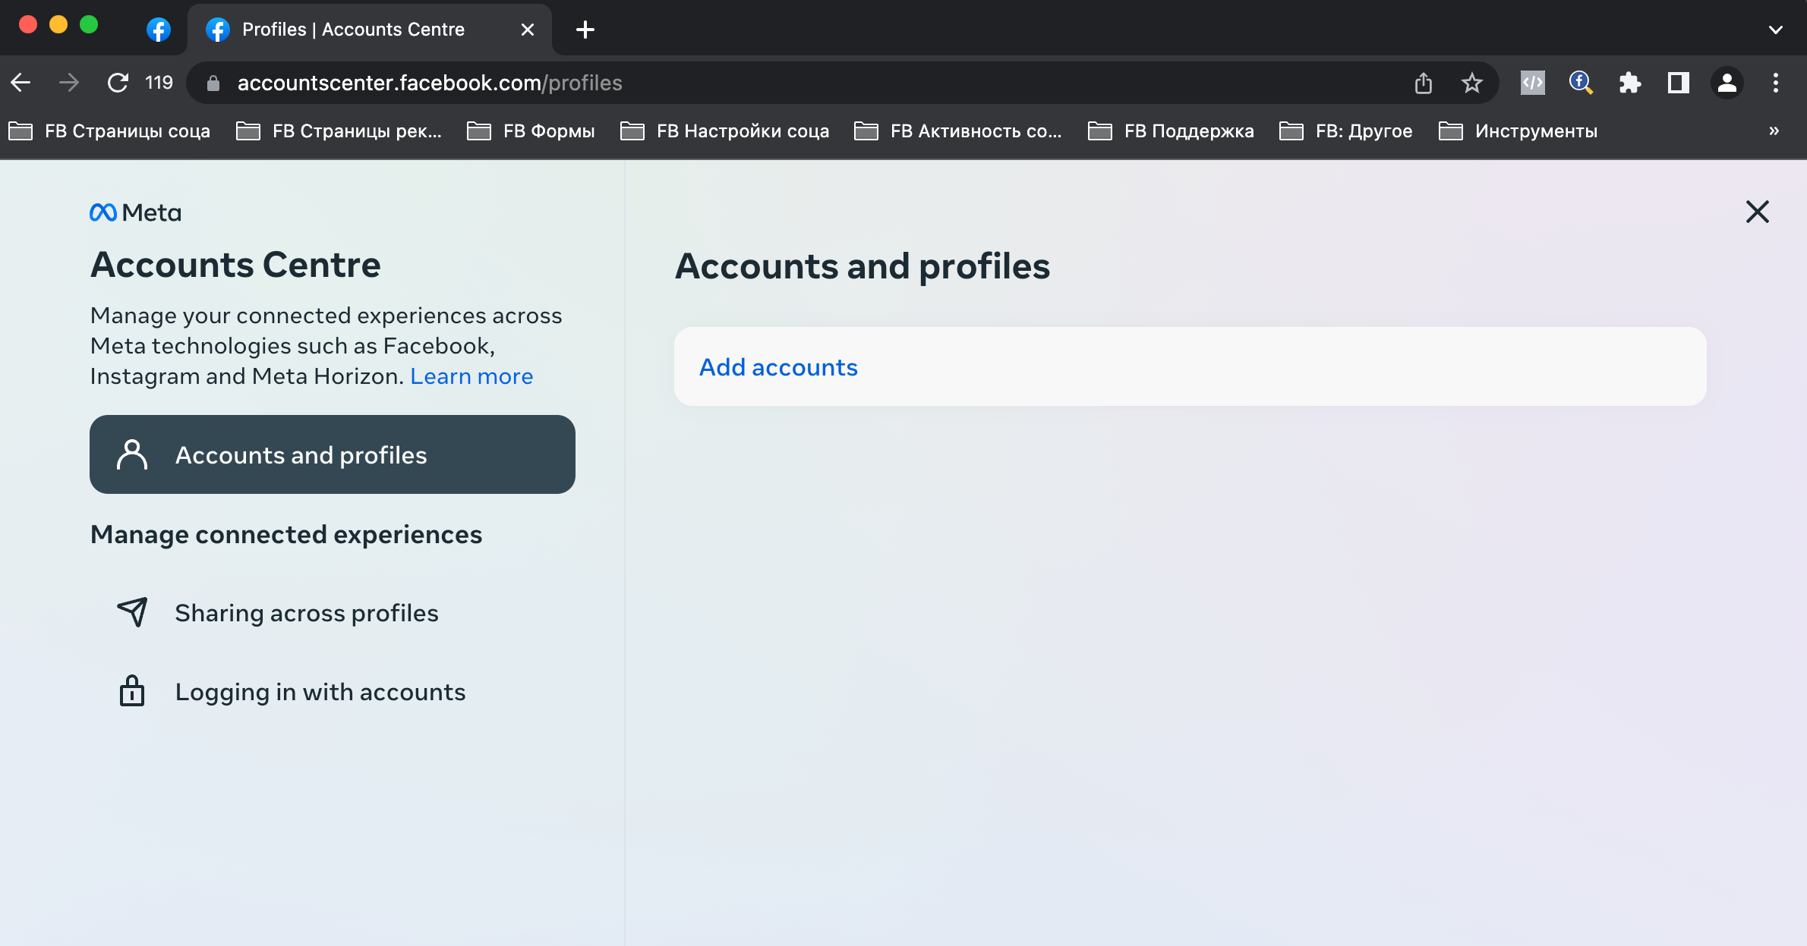Click the browser forward arrow
The height and width of the screenshot is (946, 1807).
coord(69,83)
